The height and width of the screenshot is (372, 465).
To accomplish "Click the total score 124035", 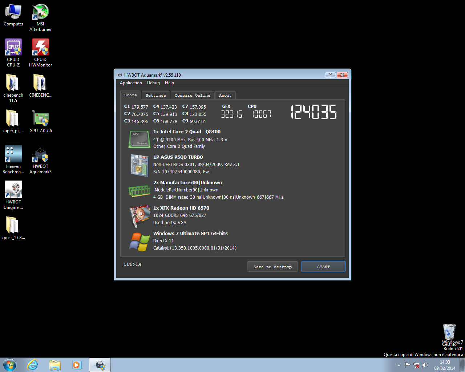I will pos(314,112).
